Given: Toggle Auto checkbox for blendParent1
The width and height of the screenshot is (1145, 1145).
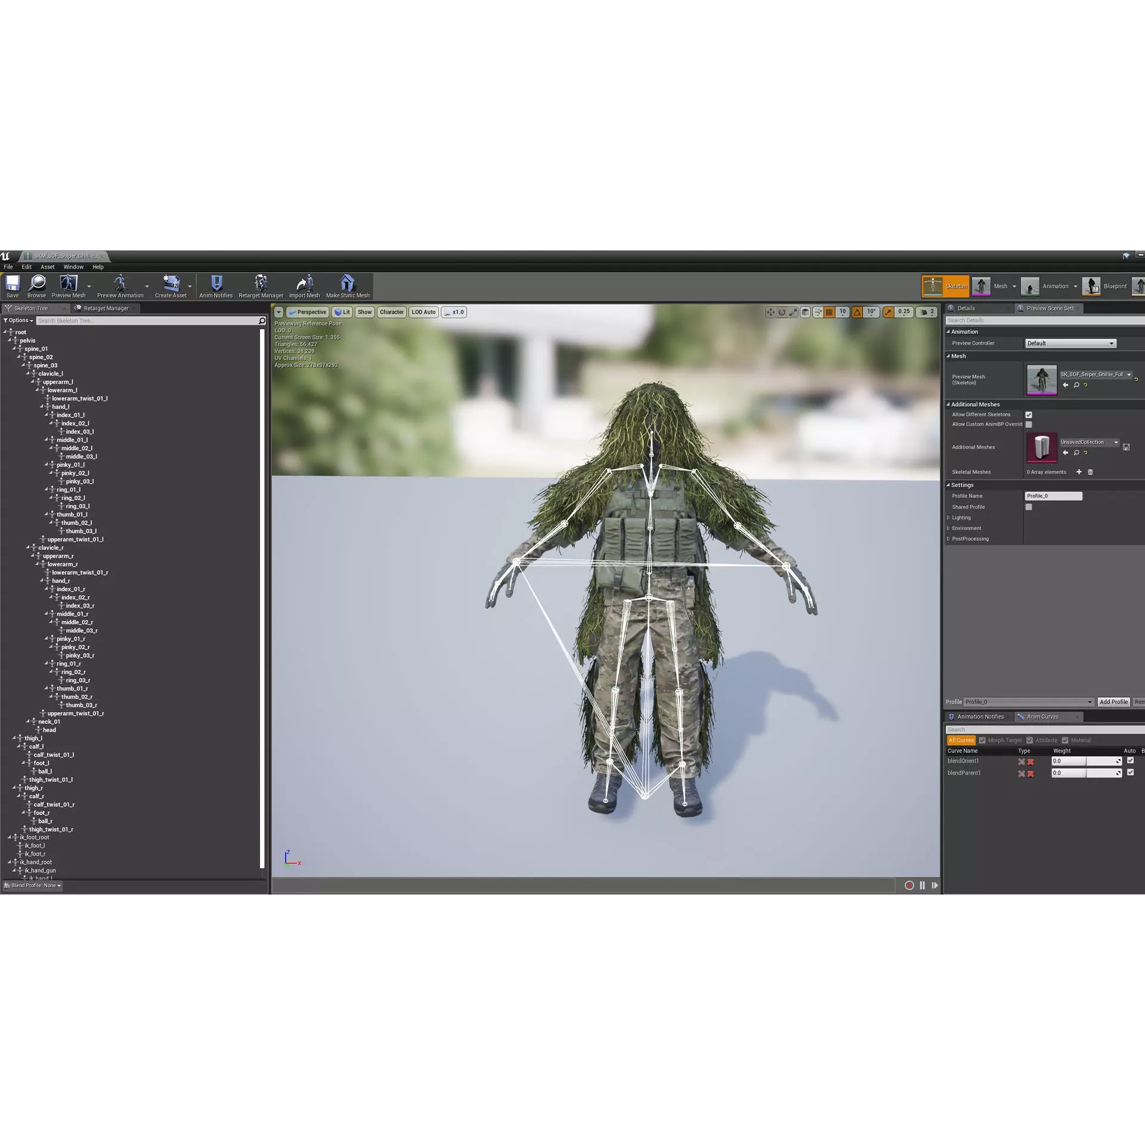Looking at the screenshot, I should coord(1130,773).
